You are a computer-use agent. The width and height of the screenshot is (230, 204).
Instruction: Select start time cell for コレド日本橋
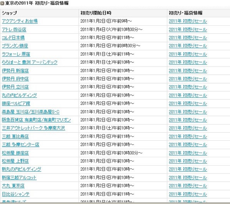[123, 38]
